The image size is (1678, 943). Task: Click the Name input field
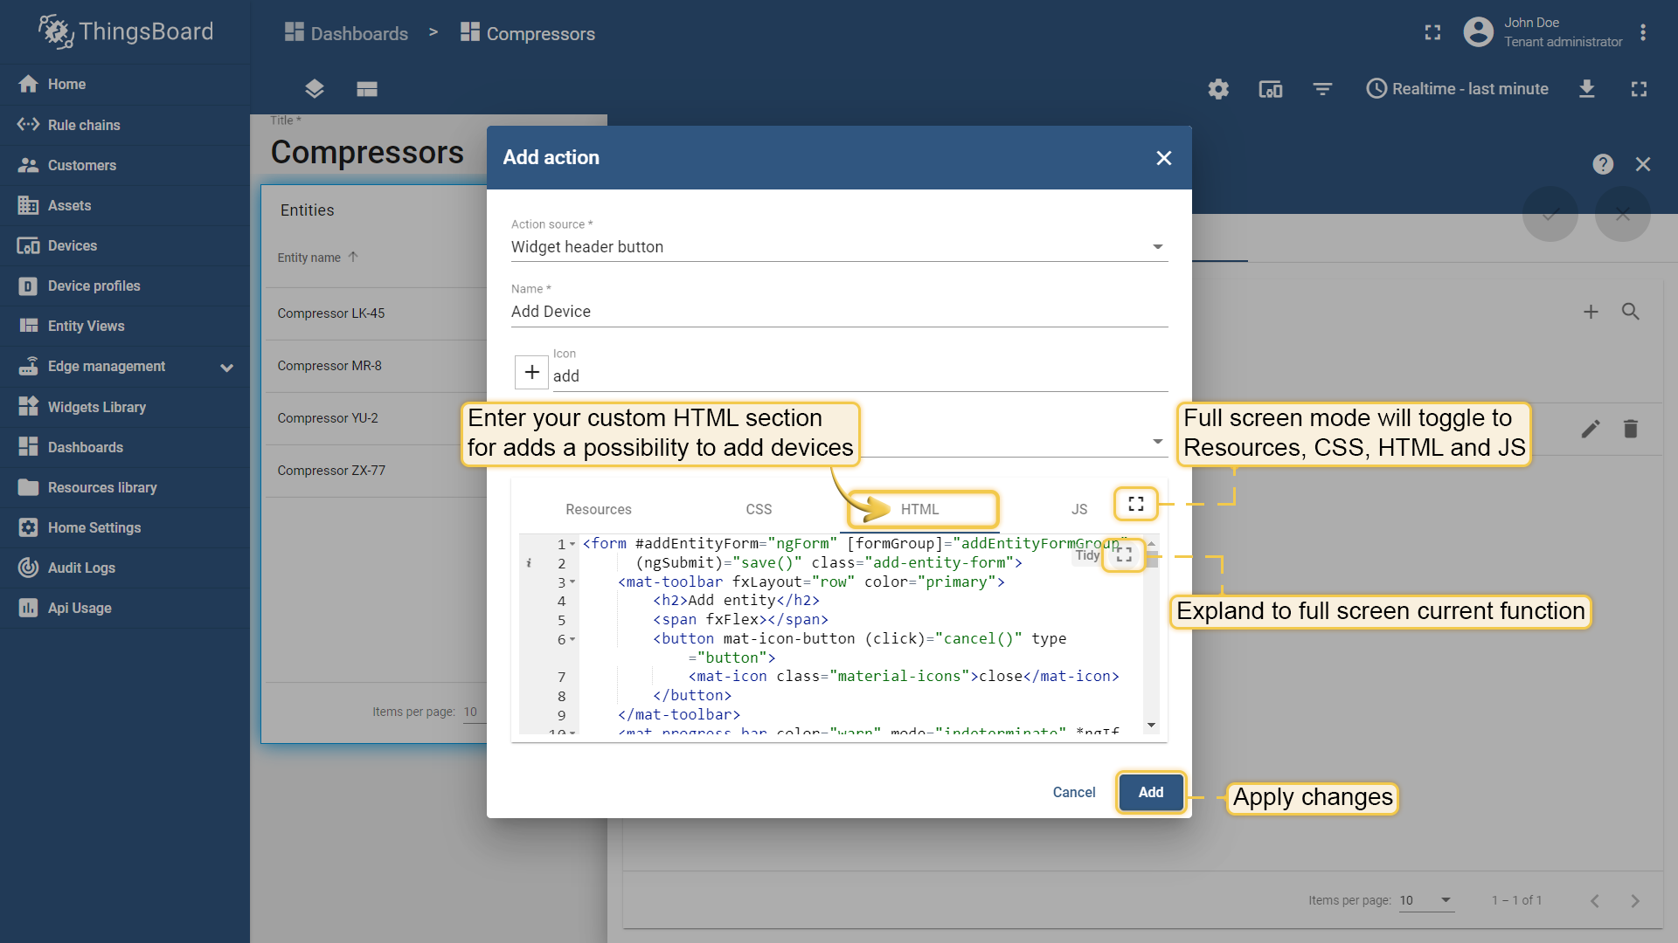(839, 312)
